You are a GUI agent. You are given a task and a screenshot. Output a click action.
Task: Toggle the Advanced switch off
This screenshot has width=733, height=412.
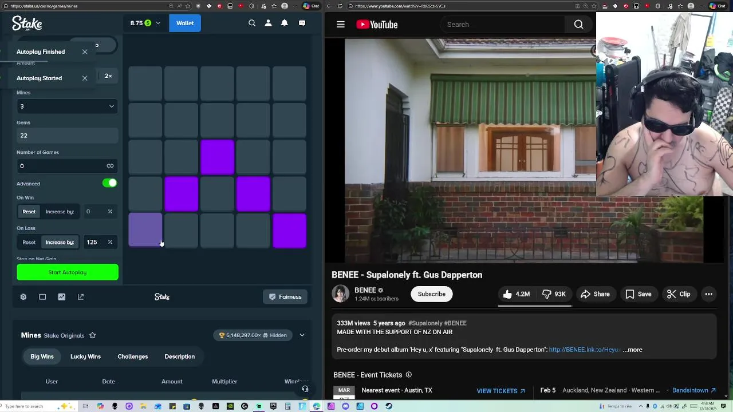coord(109,183)
